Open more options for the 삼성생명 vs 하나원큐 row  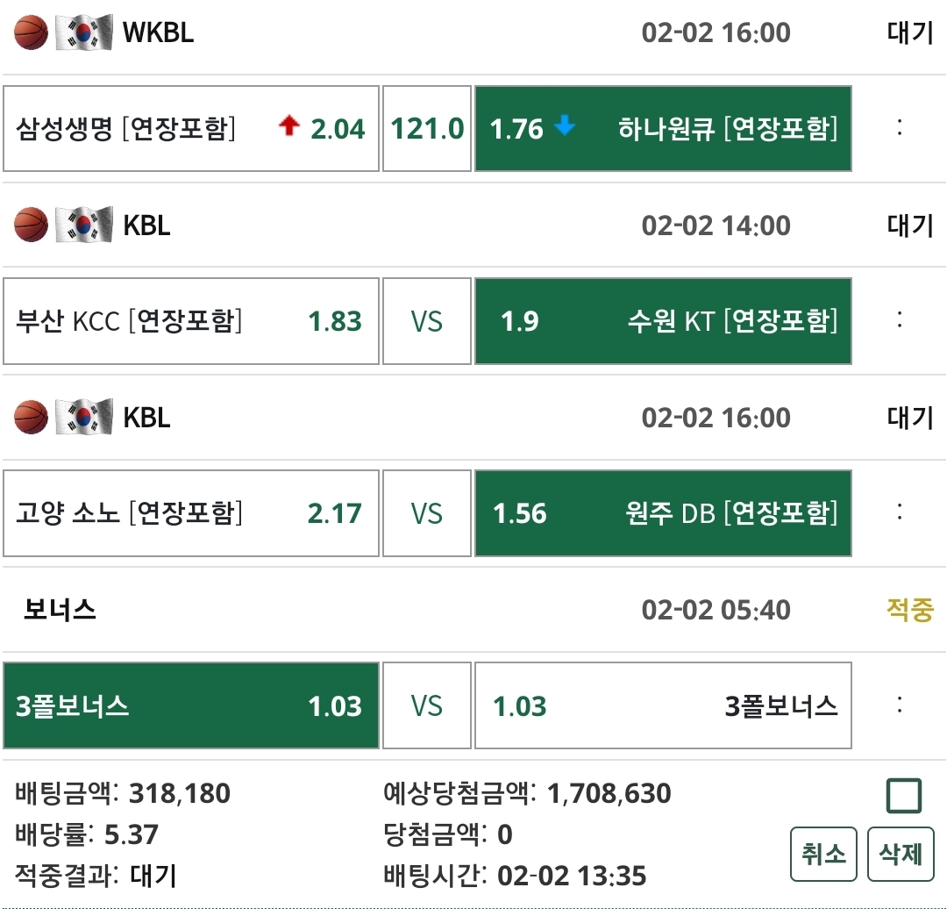pos(900,128)
